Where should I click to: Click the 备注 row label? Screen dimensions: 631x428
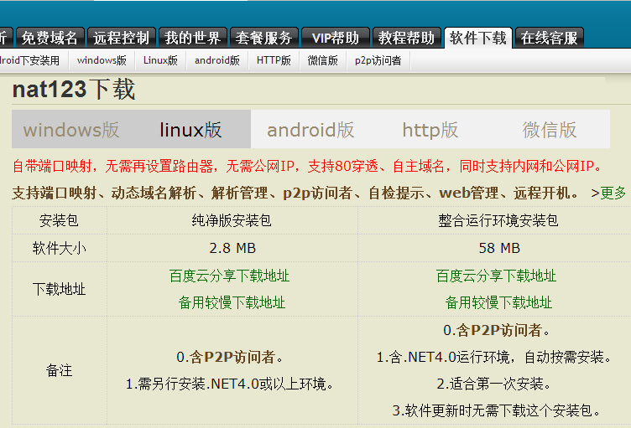click(x=59, y=370)
